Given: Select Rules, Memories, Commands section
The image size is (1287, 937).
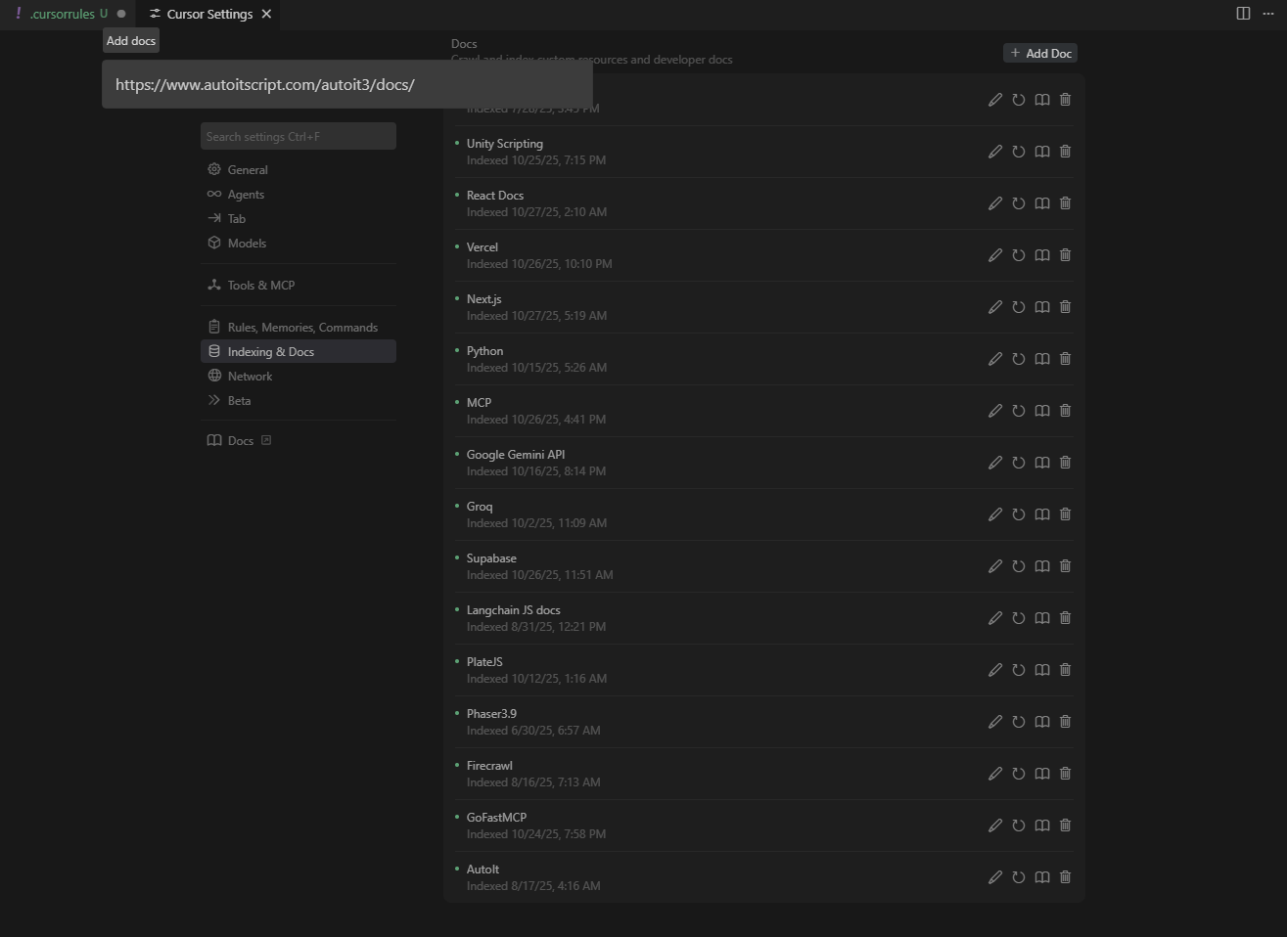Looking at the screenshot, I should 301,328.
